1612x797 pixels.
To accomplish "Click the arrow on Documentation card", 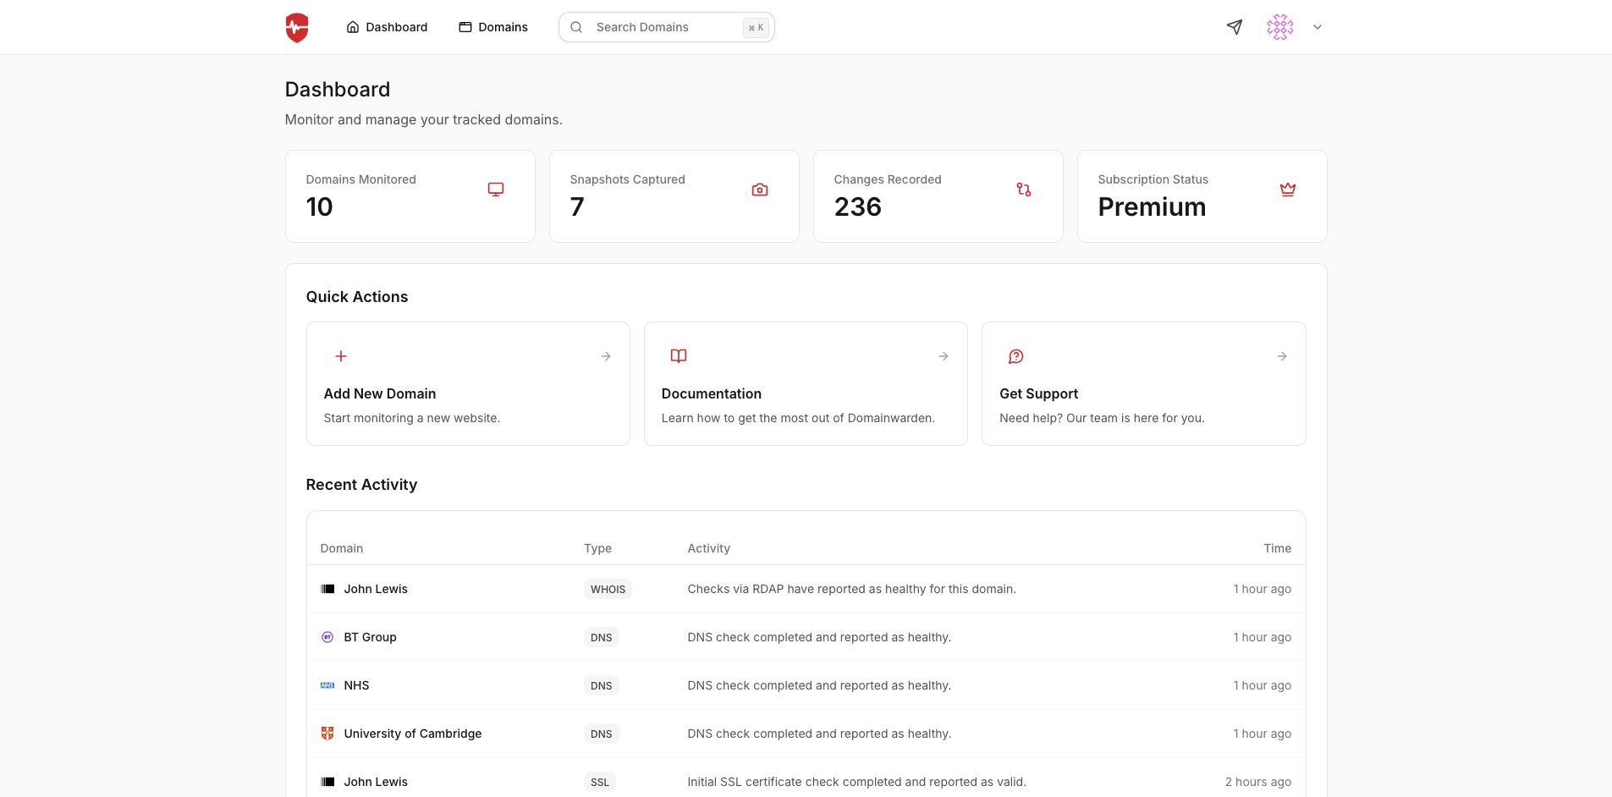I will (944, 356).
